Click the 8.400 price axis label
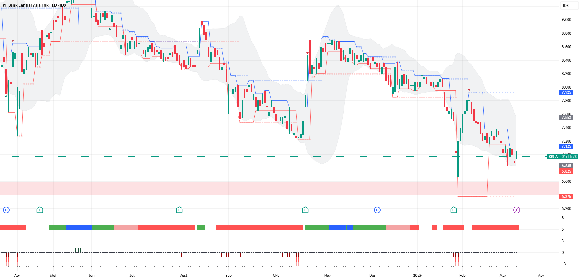The height and width of the screenshot is (280, 580). pos(566,60)
